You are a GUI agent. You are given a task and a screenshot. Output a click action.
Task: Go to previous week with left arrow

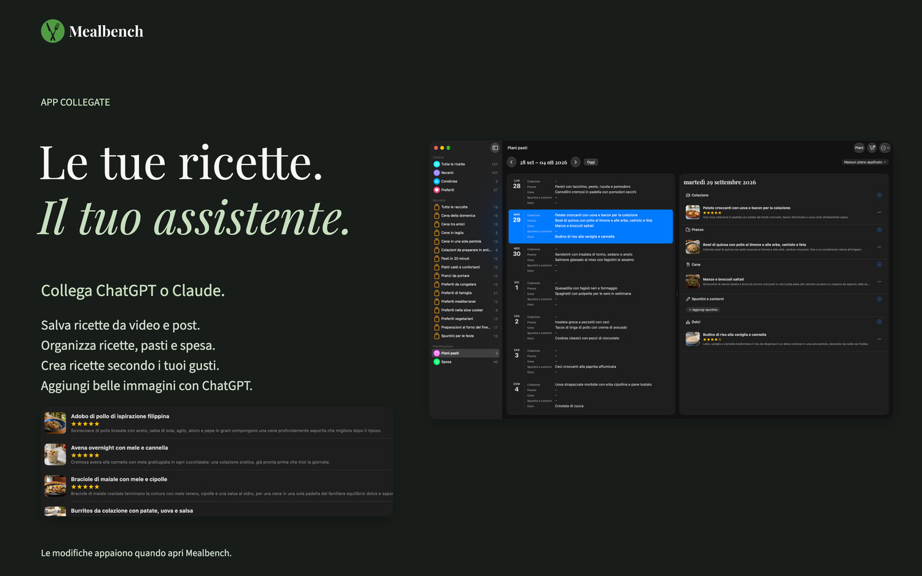511,162
